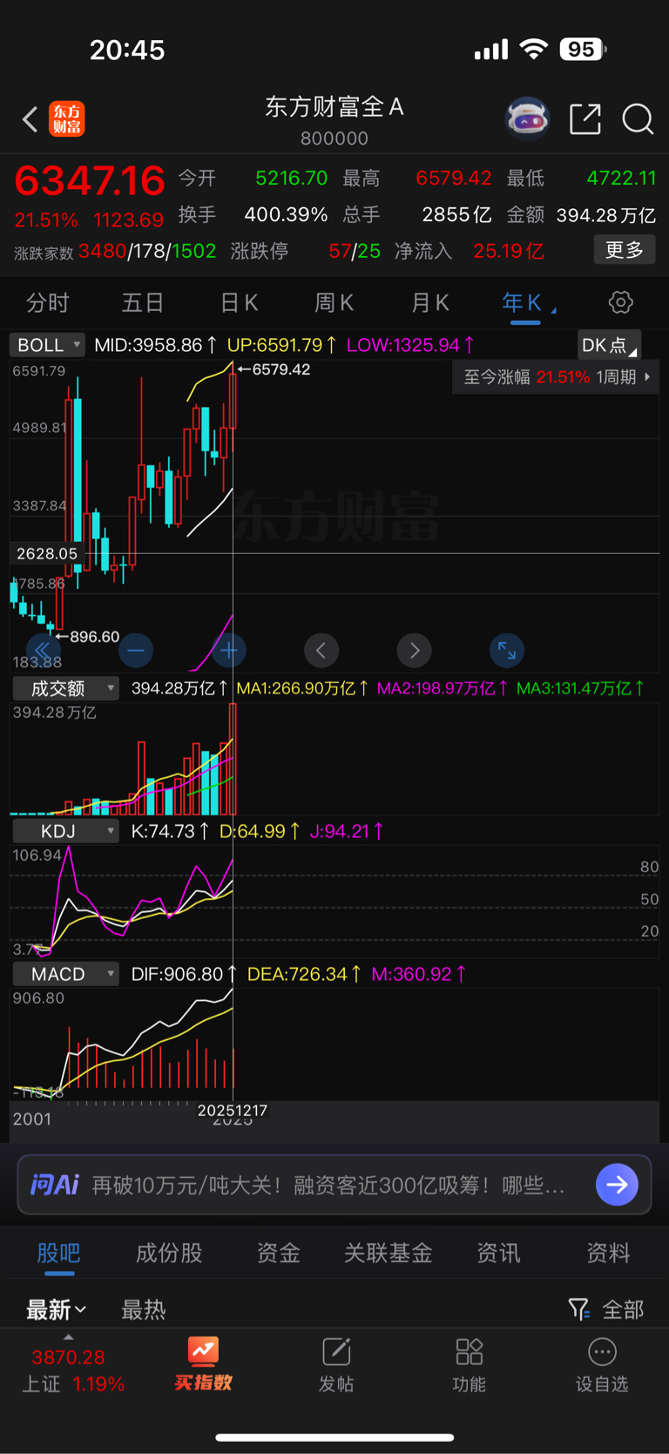Open KDJ indicator dropdown

(65, 831)
